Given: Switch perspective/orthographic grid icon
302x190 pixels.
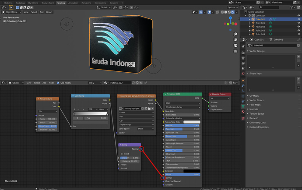Looking at the screenshot, I should tap(235, 51).
